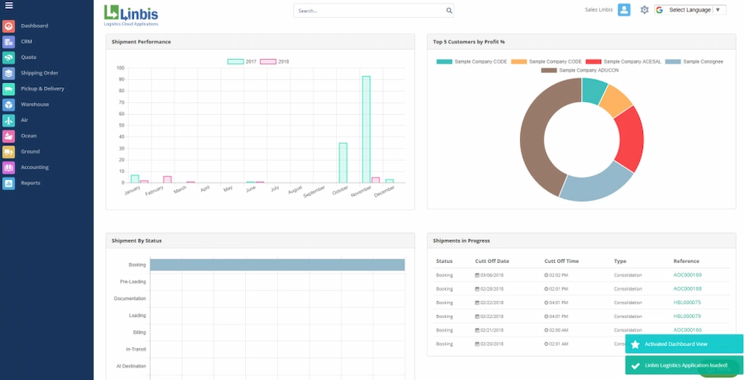Image resolution: width=745 pixels, height=380 pixels.
Task: Open the CRM sidebar icon
Action: pos(8,42)
